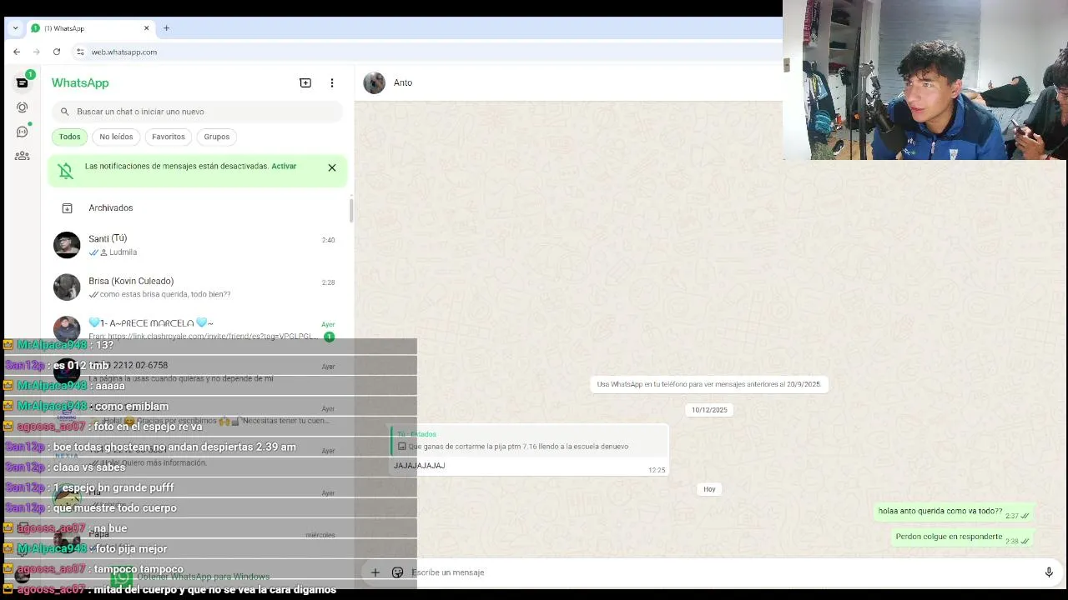Open a new browser tab
1068x600 pixels.
pos(166,28)
